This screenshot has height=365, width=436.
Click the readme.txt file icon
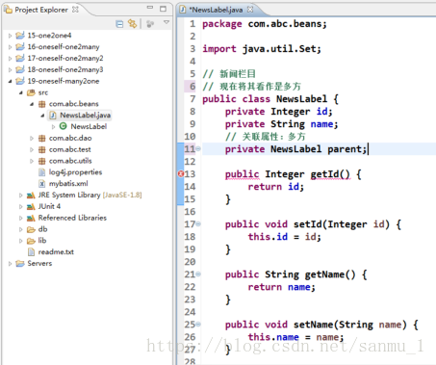tap(31, 252)
